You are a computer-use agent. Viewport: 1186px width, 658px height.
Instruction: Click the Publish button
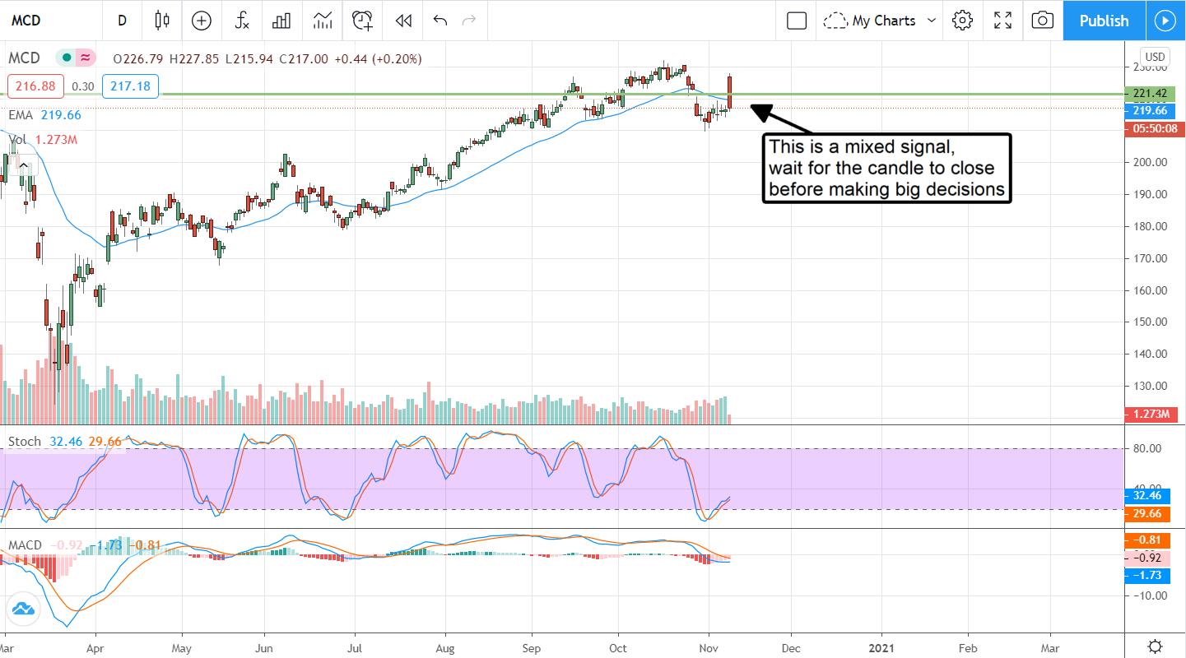click(x=1104, y=21)
